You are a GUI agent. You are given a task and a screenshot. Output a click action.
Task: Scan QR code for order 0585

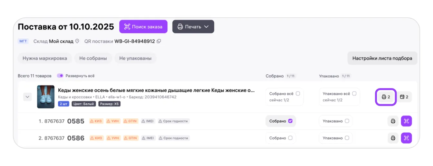click(x=406, y=121)
